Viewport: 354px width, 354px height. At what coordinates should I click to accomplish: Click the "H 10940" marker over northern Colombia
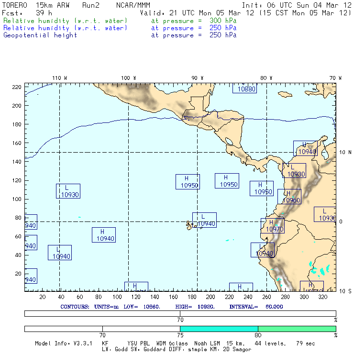pyautogui.click(x=306, y=148)
